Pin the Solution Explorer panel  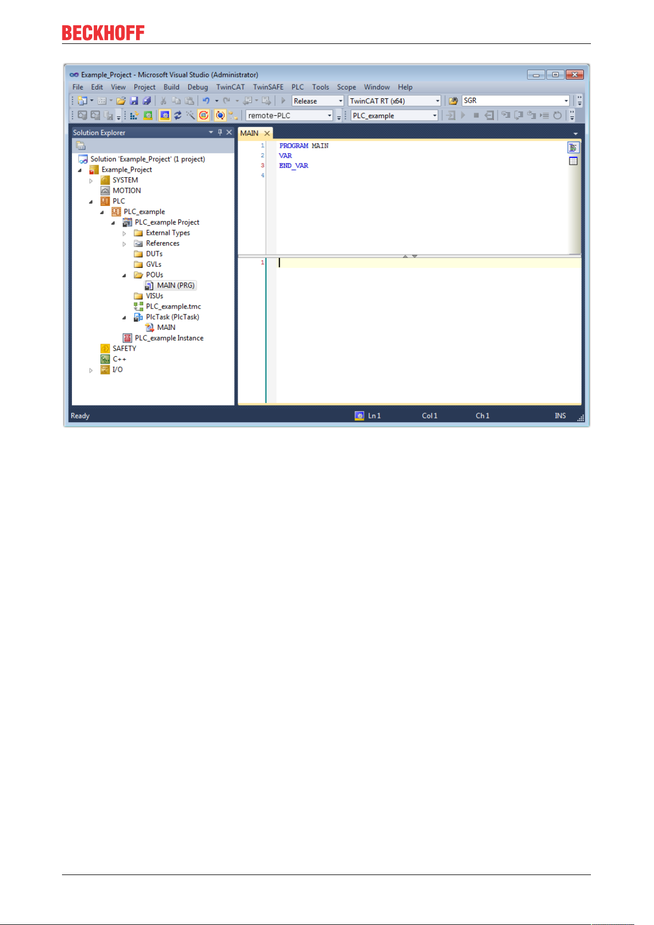click(220, 132)
